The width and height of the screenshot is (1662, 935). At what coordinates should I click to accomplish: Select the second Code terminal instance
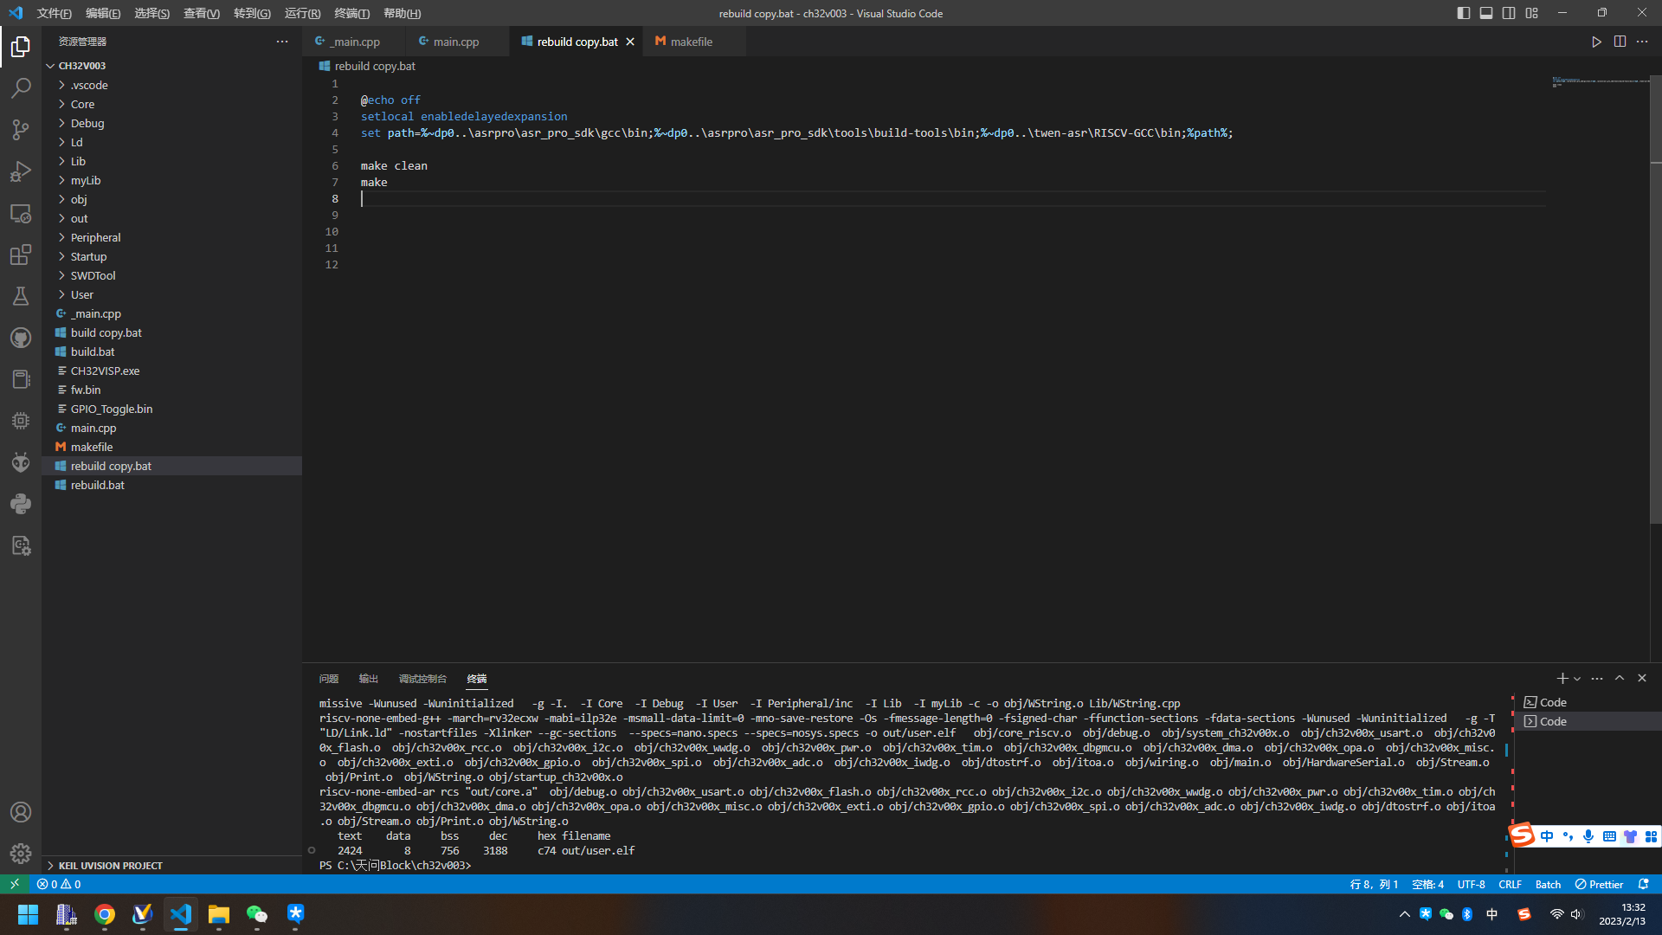1587,721
